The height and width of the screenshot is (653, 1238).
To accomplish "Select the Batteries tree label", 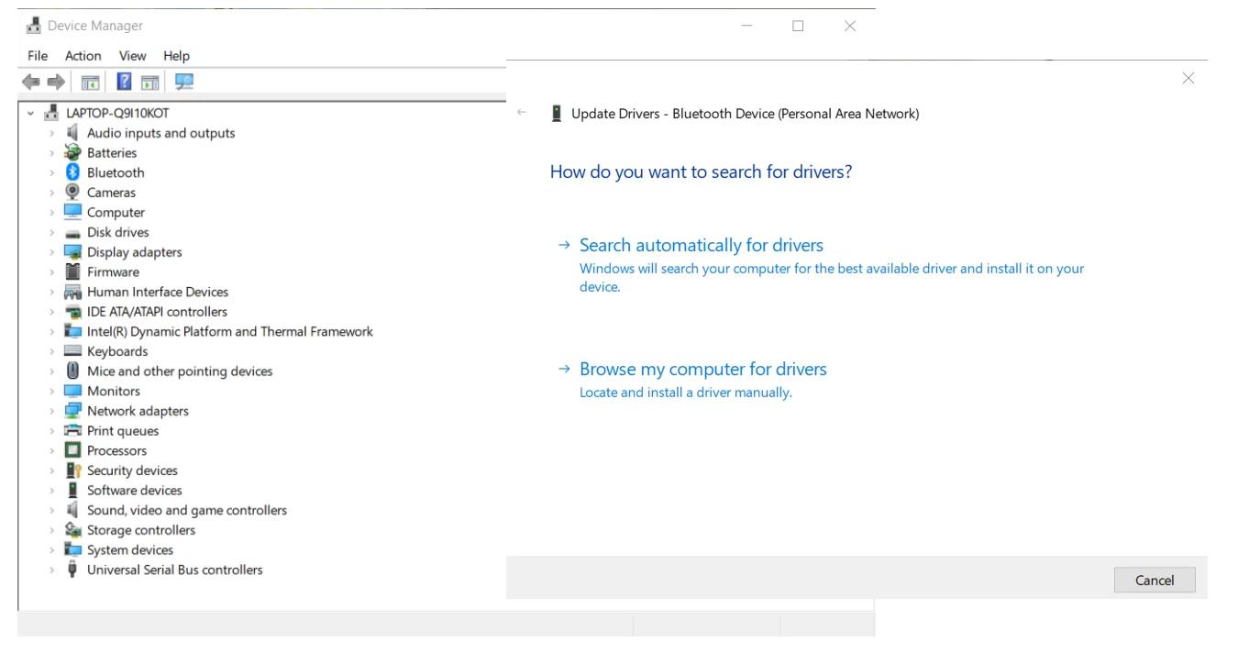I will [112, 153].
